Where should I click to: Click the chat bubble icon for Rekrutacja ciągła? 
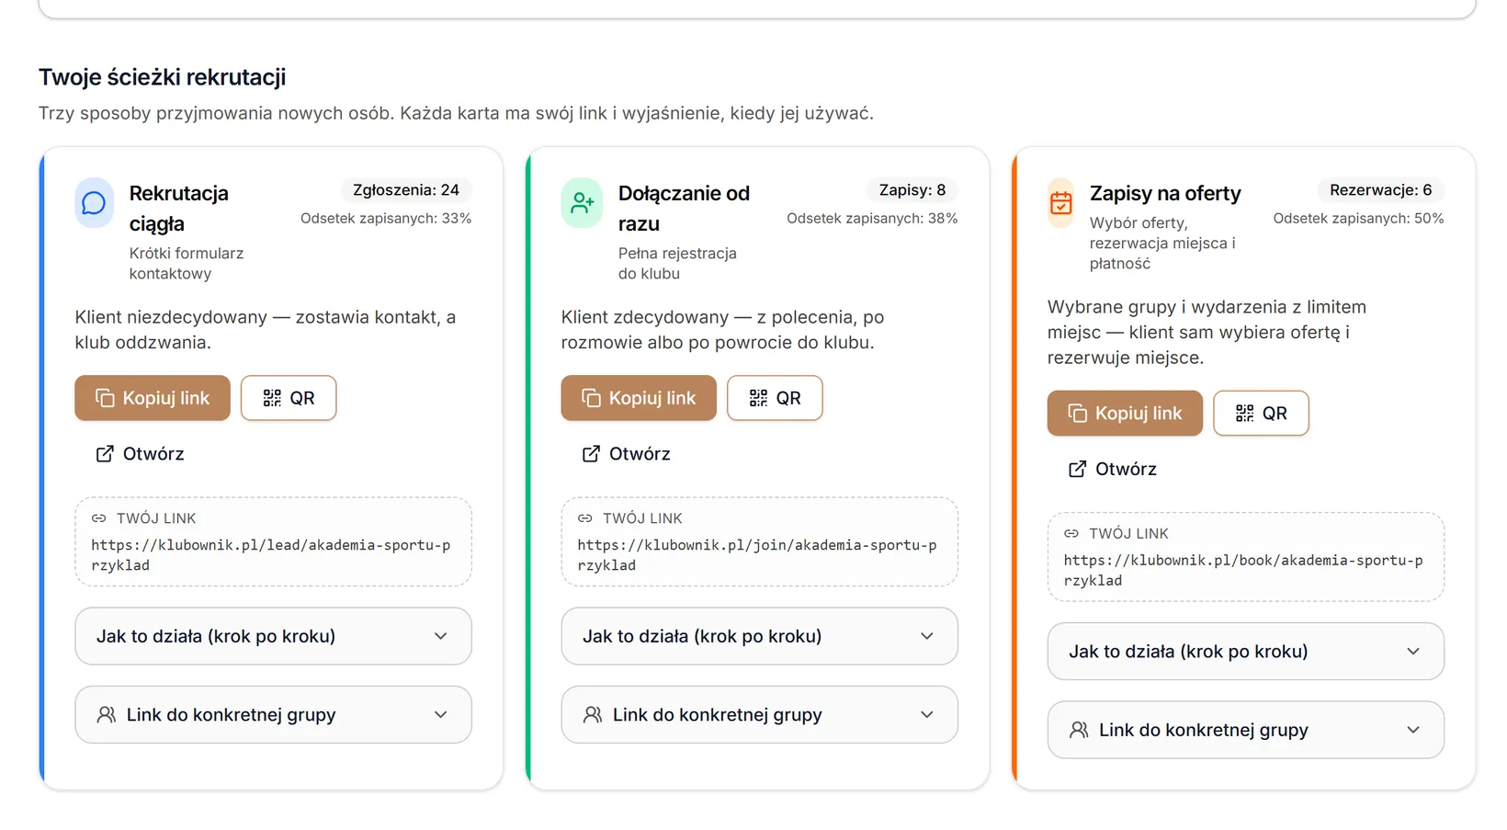pyautogui.click(x=94, y=203)
